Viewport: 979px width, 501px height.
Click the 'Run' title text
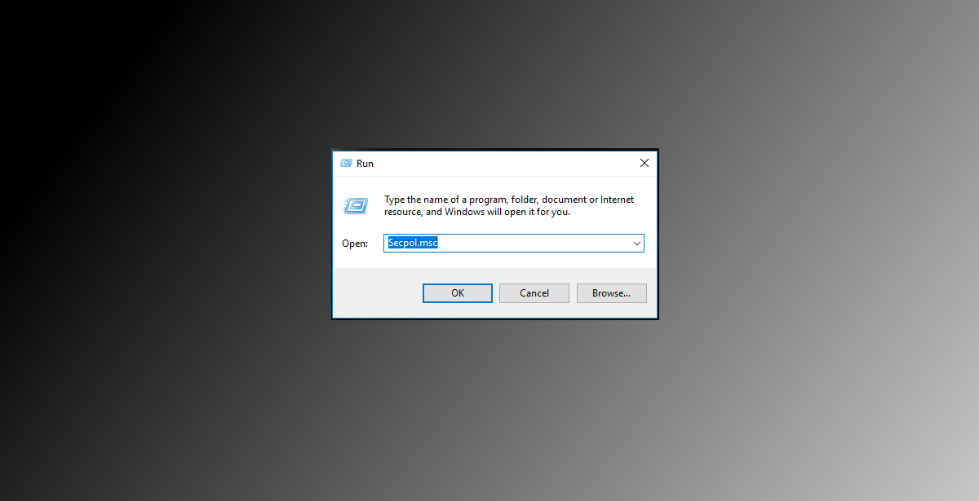point(365,164)
